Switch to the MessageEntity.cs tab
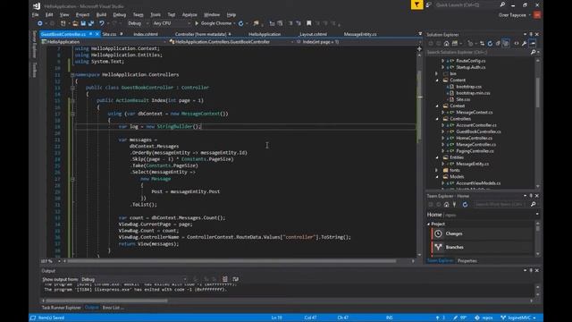 pyautogui.click(x=360, y=34)
